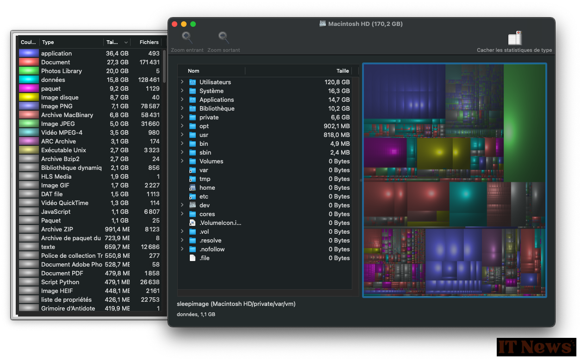Click the .nofollow folder icon
Viewport: 581px width, 361px height.
point(193,249)
